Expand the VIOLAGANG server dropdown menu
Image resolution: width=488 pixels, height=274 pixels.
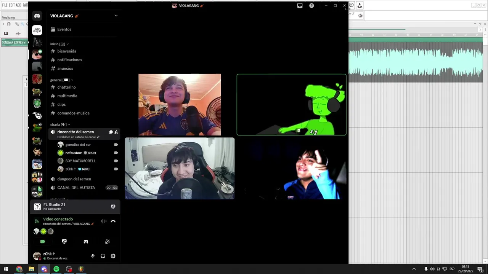click(x=116, y=16)
